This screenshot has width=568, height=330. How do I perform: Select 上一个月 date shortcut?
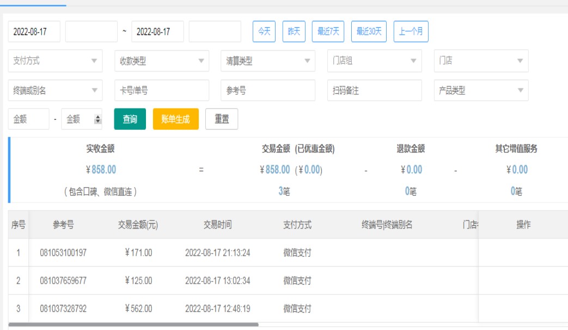pyautogui.click(x=411, y=32)
